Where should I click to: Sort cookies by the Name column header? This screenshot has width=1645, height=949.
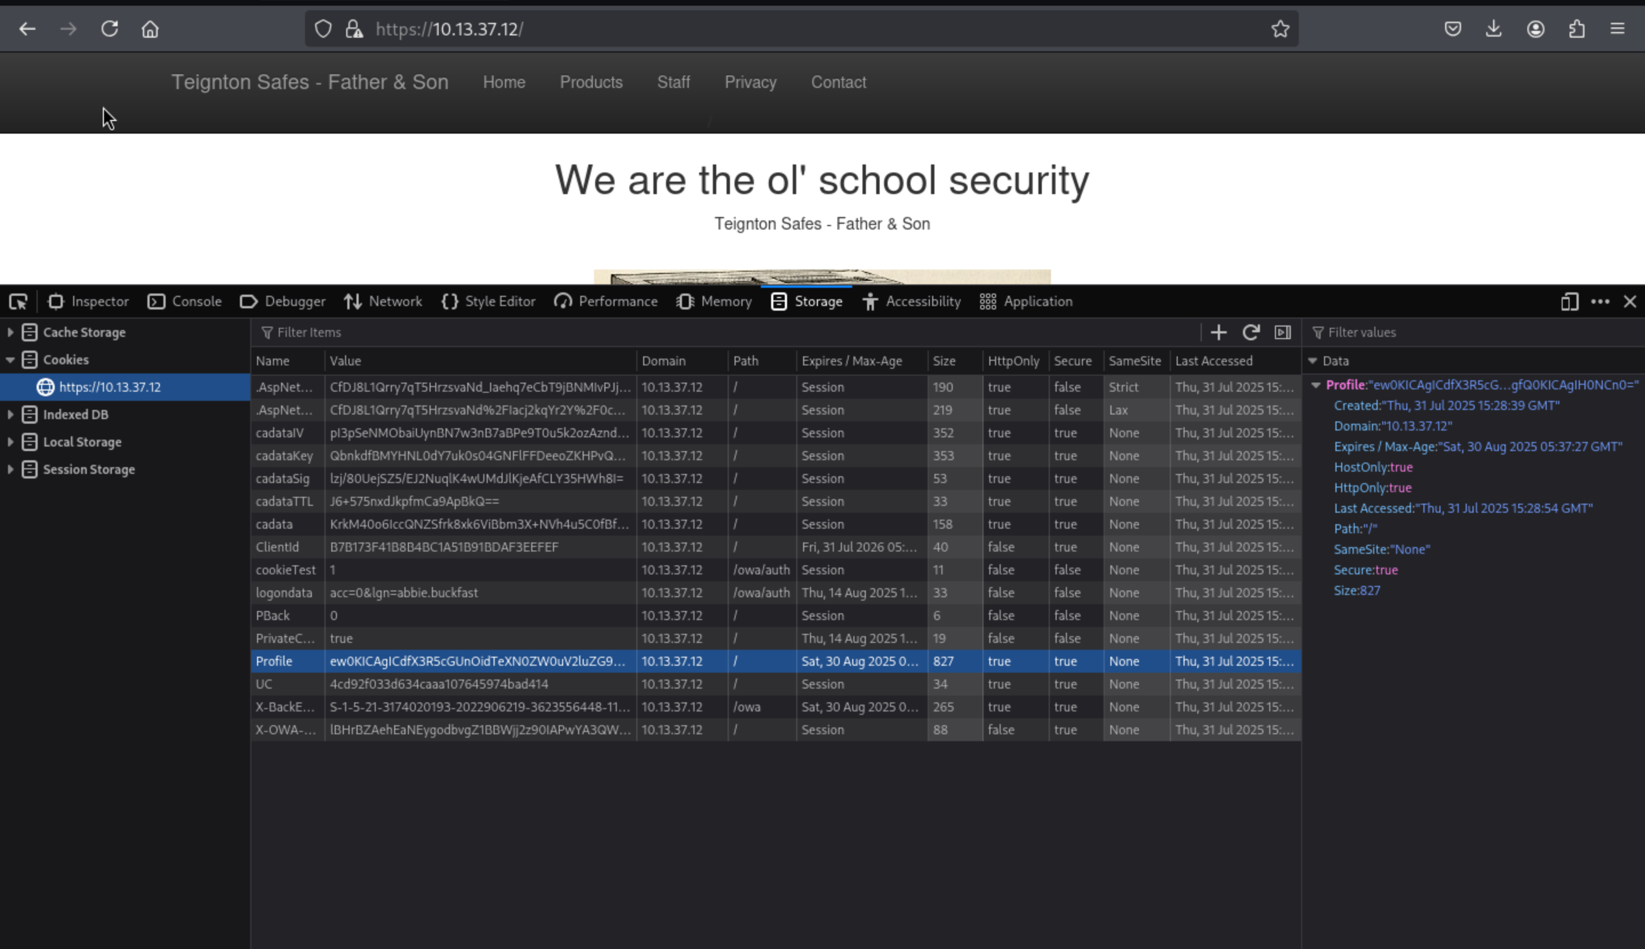(x=287, y=361)
